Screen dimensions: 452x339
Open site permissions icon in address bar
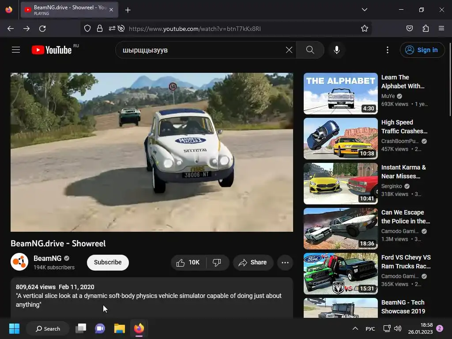coord(112,29)
